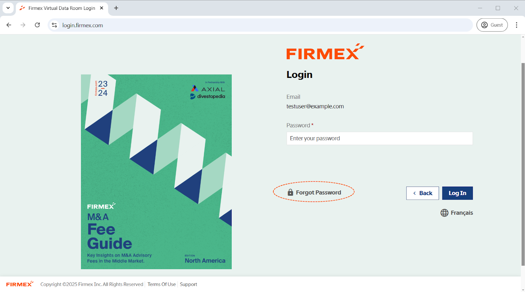525x292 pixels.
Task: Open the Guest profile menu
Action: click(492, 25)
